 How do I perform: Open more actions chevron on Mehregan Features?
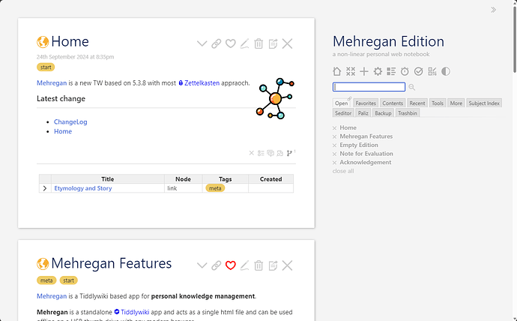[x=202, y=265]
